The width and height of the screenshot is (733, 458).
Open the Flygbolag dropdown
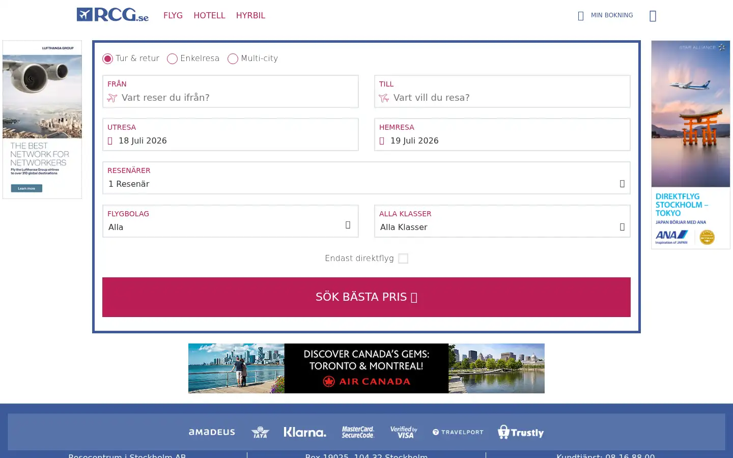(231, 221)
